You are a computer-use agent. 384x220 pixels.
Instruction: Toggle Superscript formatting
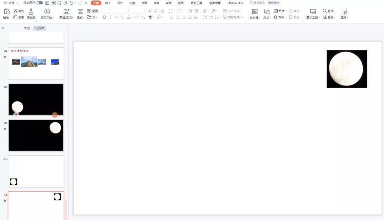tap(137, 17)
